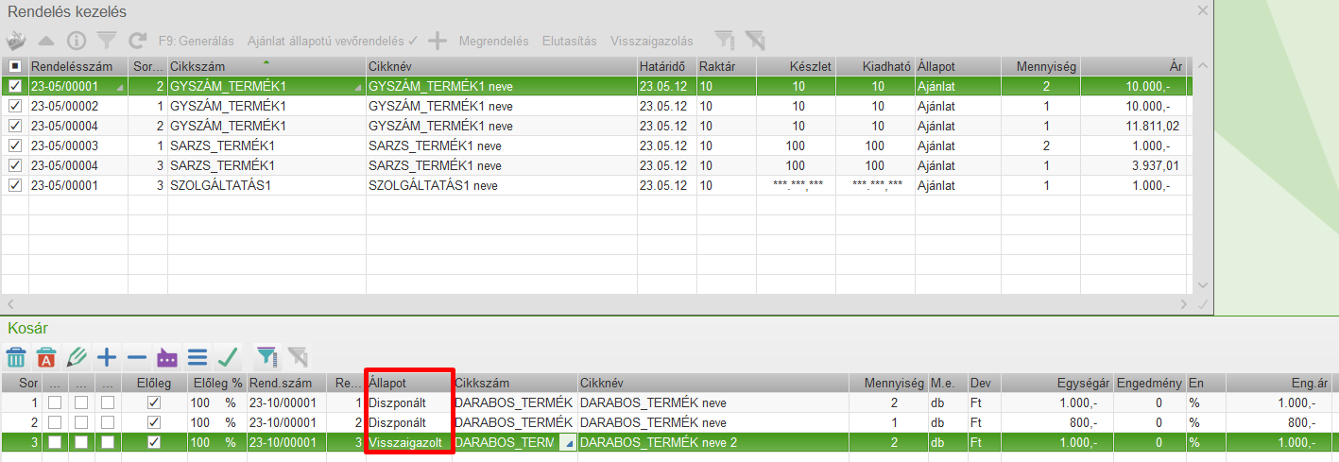The width and height of the screenshot is (1339, 462).
Task: Click the filter settings icon after Visszaigazolás
Action: (724, 41)
